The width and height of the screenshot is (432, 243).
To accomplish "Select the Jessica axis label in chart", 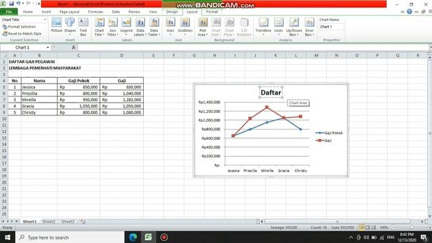I will pos(234,171).
